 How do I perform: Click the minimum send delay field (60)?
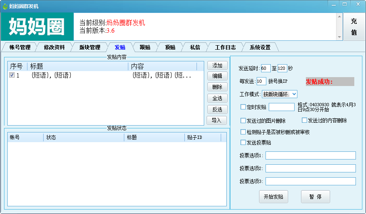pyautogui.click(x=266, y=68)
